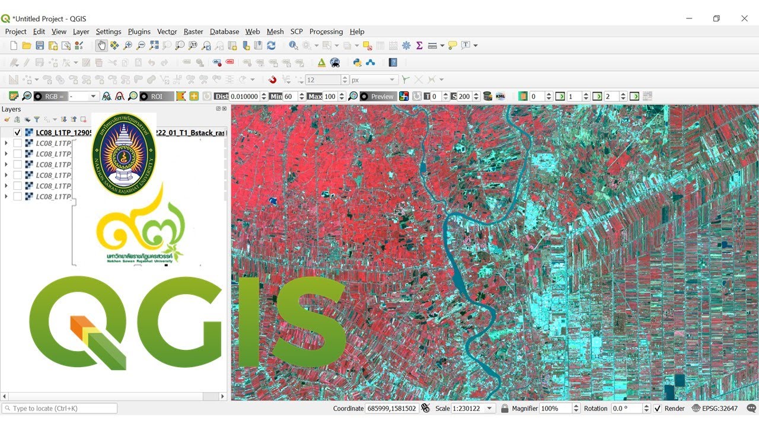Viewport: 759px width, 427px height.
Task: Click Remove Layer icon in Layers panel toolbar
Action: pos(83,119)
